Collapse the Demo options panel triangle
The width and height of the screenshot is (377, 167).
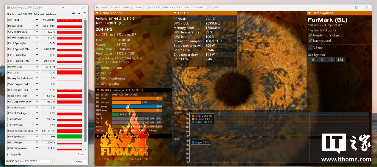click(x=309, y=13)
